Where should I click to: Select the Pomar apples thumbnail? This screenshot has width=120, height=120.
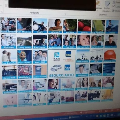point(84,26)
